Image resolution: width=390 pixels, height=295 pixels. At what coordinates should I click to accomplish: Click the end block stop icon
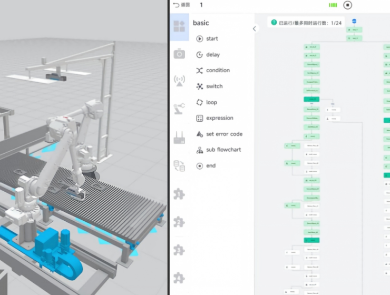tap(199, 166)
